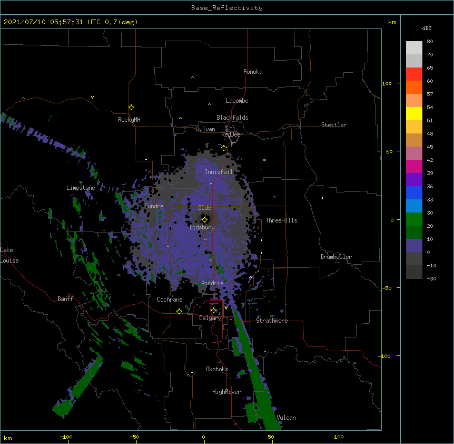Viewport: 454px width, 444px height.
Task: Click the yellow diamond marker below Cochrane
Action: (x=179, y=311)
